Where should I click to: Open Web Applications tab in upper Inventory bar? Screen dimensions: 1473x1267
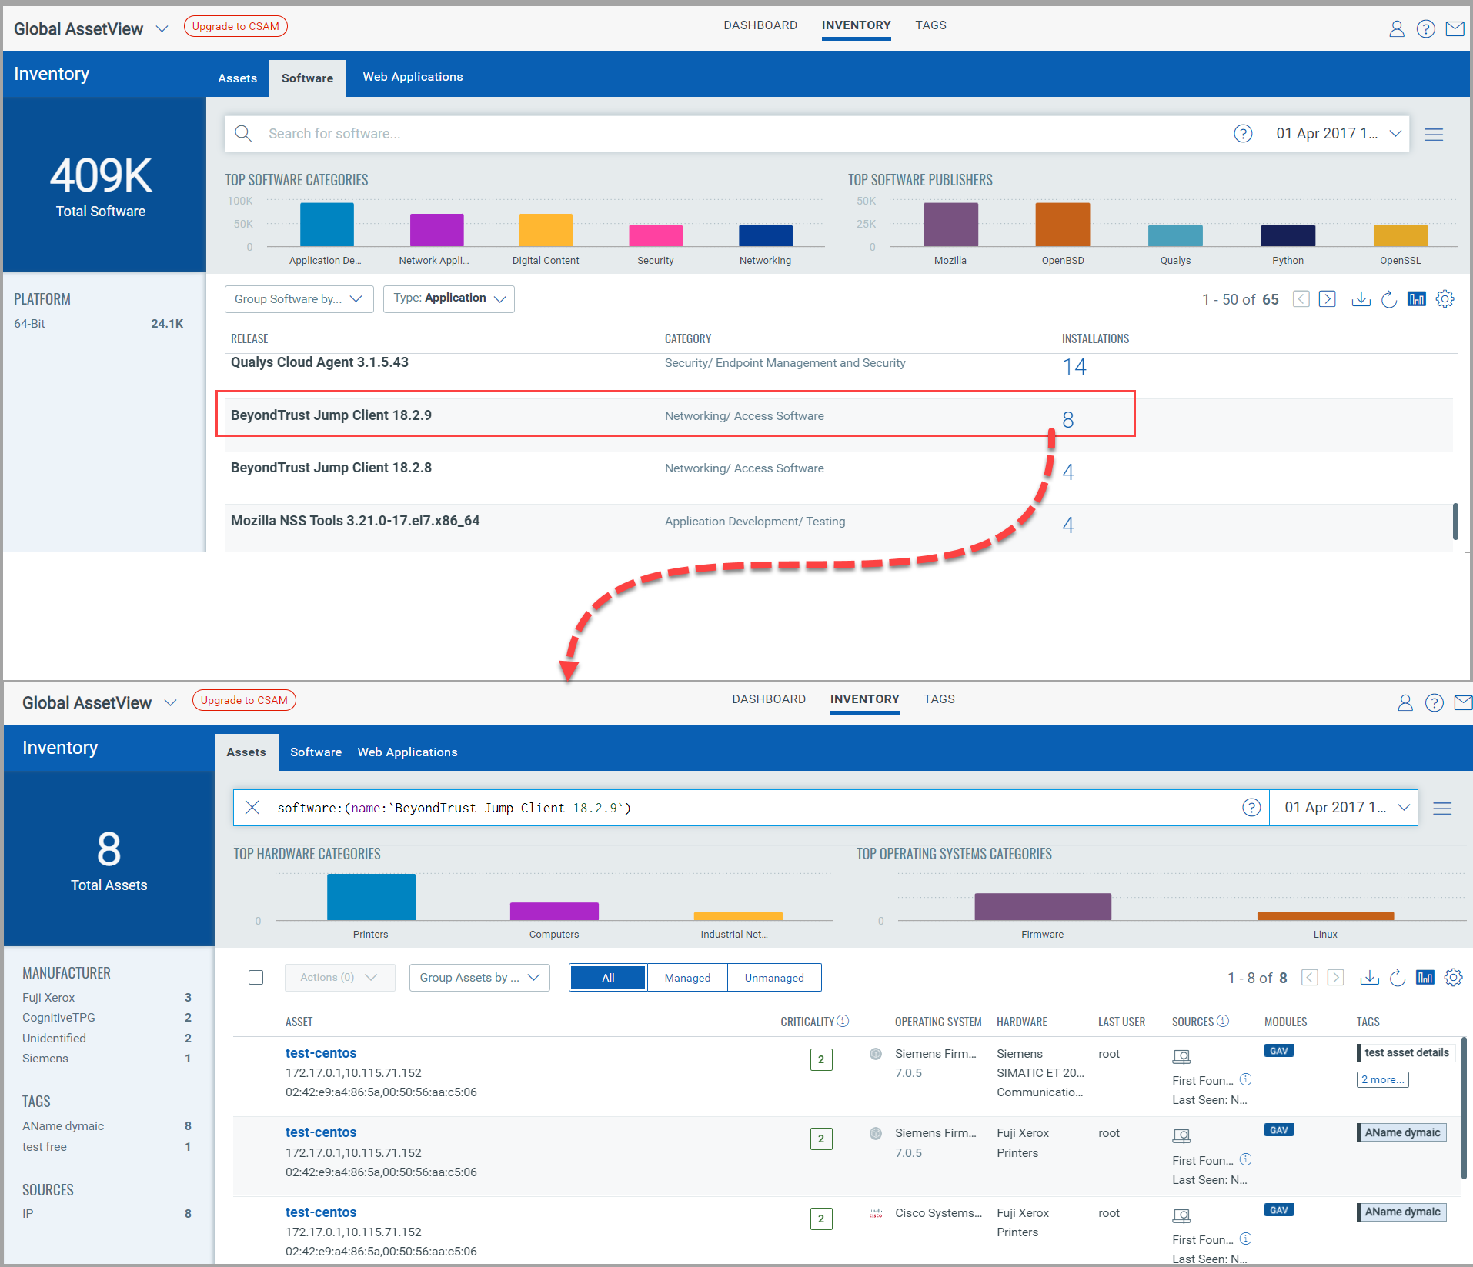click(x=413, y=77)
